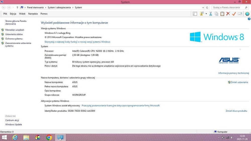The image size is (251, 141).
Task: Click Control Panel taskbar button
Action: [60, 137]
